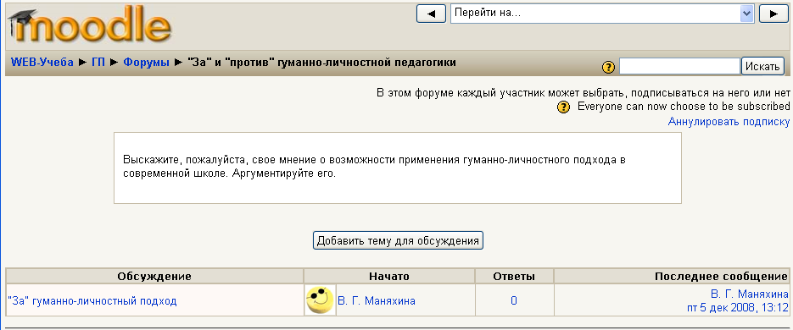Open the 'Перейти на...' jump menu
793x330 pixels.
tap(602, 14)
